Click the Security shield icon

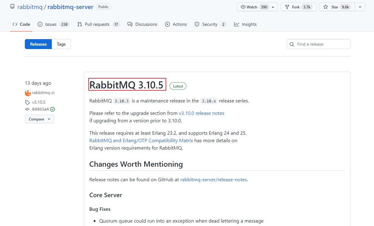197,24
